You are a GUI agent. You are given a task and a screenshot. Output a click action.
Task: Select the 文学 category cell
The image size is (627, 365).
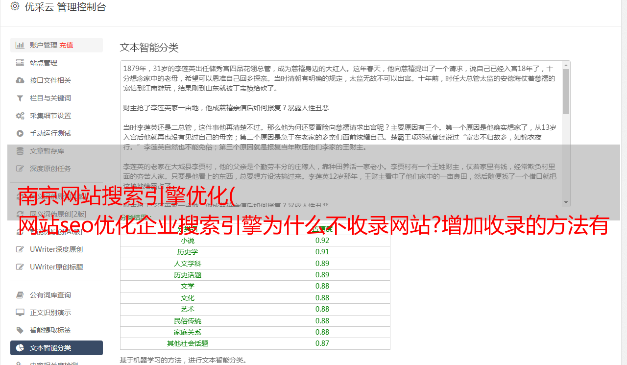point(188,286)
